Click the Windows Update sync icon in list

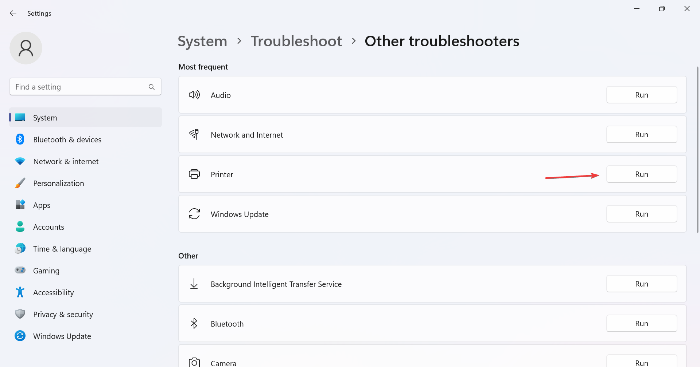pyautogui.click(x=194, y=214)
